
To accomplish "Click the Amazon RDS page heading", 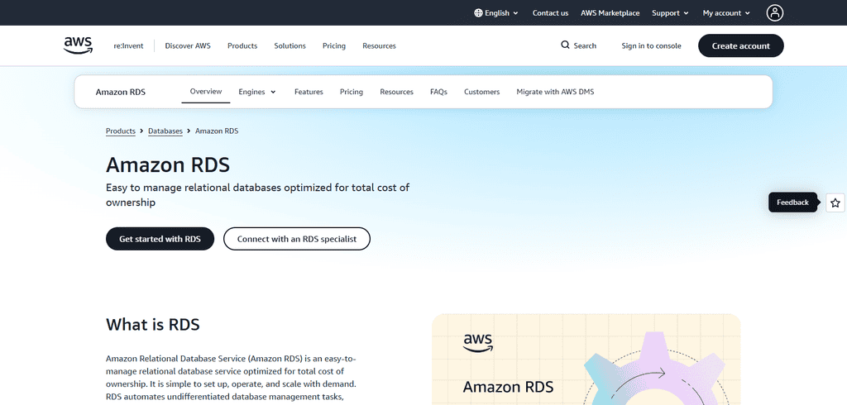I will [x=168, y=164].
